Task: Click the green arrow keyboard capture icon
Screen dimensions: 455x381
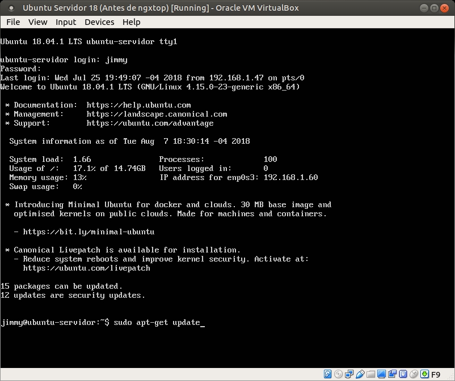Action: point(424,374)
